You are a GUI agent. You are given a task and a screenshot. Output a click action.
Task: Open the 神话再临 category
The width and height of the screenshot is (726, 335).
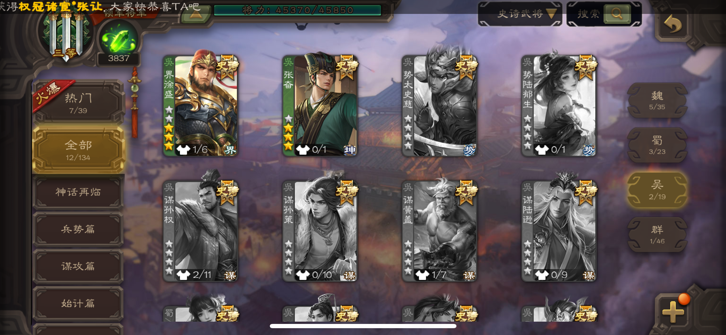coord(78,192)
